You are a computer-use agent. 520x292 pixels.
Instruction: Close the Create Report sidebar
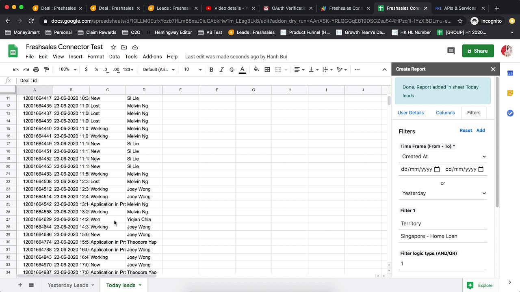(x=493, y=69)
